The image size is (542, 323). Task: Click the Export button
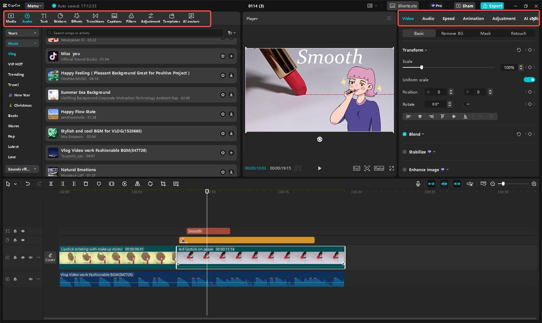coord(492,6)
